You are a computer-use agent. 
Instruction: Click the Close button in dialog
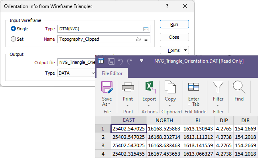click(x=174, y=37)
